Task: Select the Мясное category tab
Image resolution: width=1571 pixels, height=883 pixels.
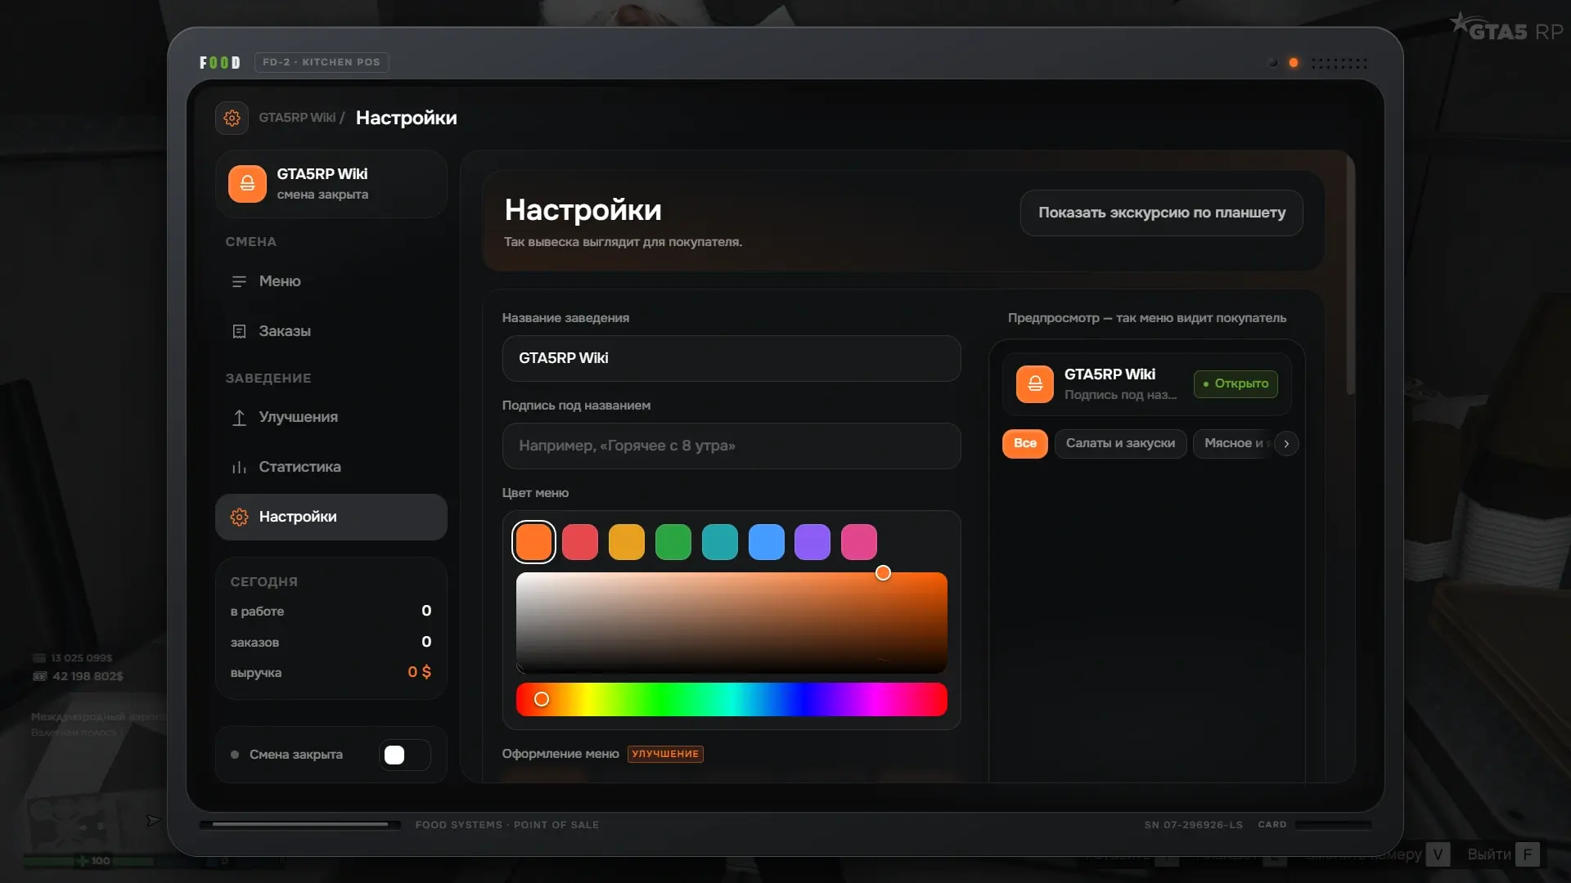Action: click(x=1233, y=444)
